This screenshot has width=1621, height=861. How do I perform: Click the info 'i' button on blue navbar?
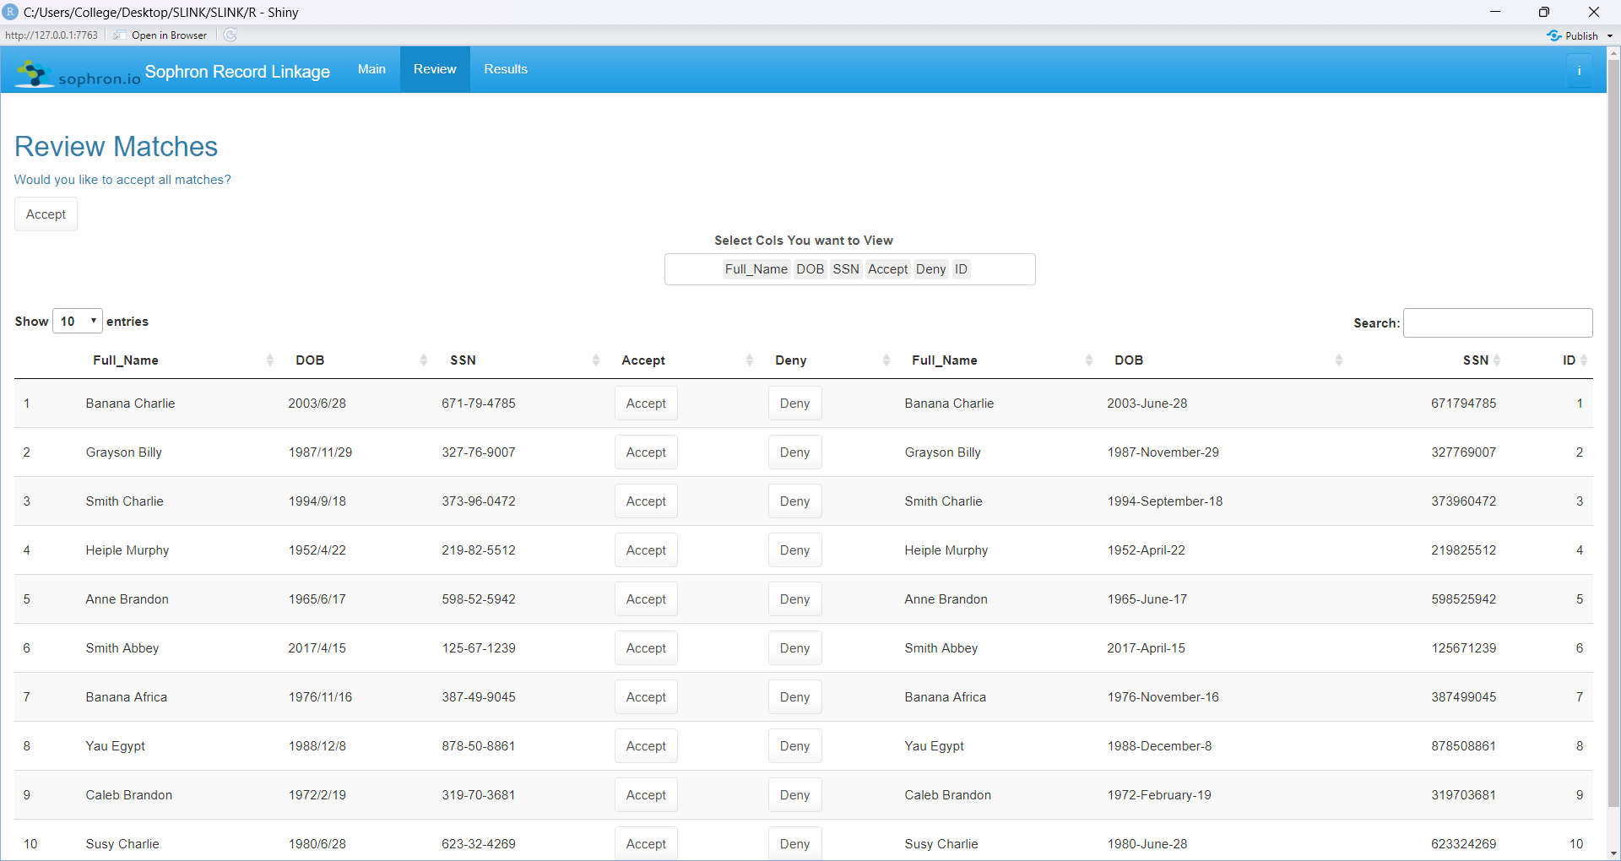(1580, 70)
